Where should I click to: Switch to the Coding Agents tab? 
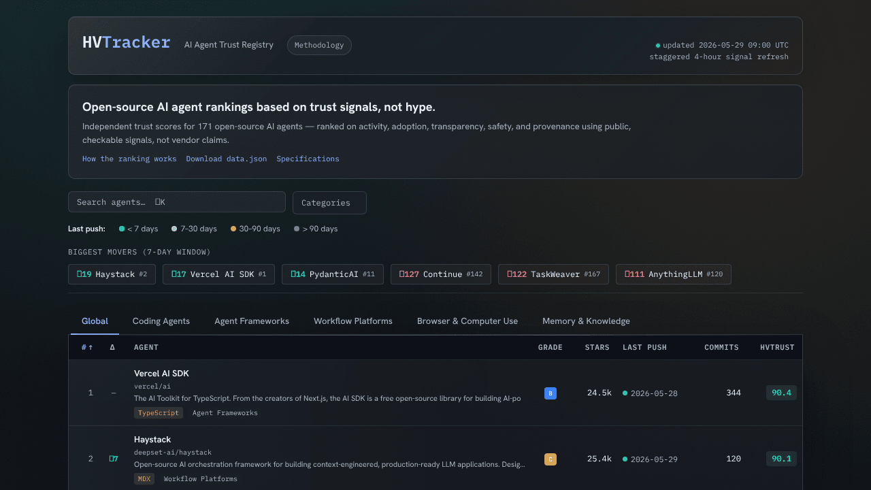pyautogui.click(x=161, y=321)
